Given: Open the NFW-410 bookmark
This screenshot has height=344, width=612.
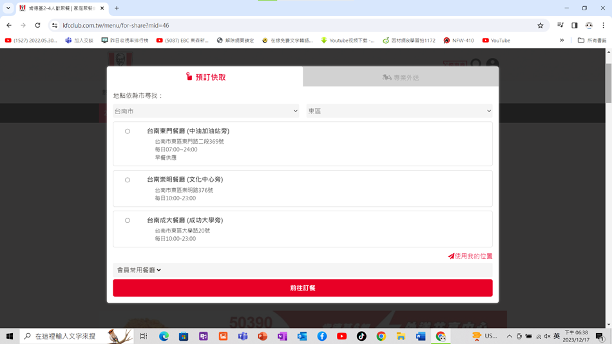Looking at the screenshot, I should click(x=459, y=40).
